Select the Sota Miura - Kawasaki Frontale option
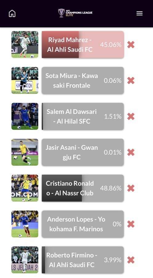Viewport: 153px width, 278px height. click(83, 81)
